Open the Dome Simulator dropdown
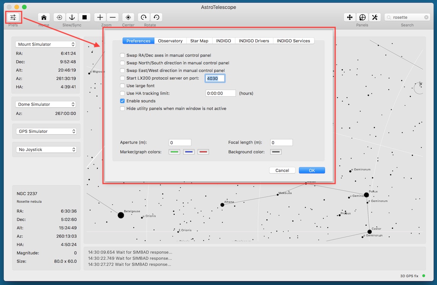Screen dimensions: 437x285 pos(46,104)
